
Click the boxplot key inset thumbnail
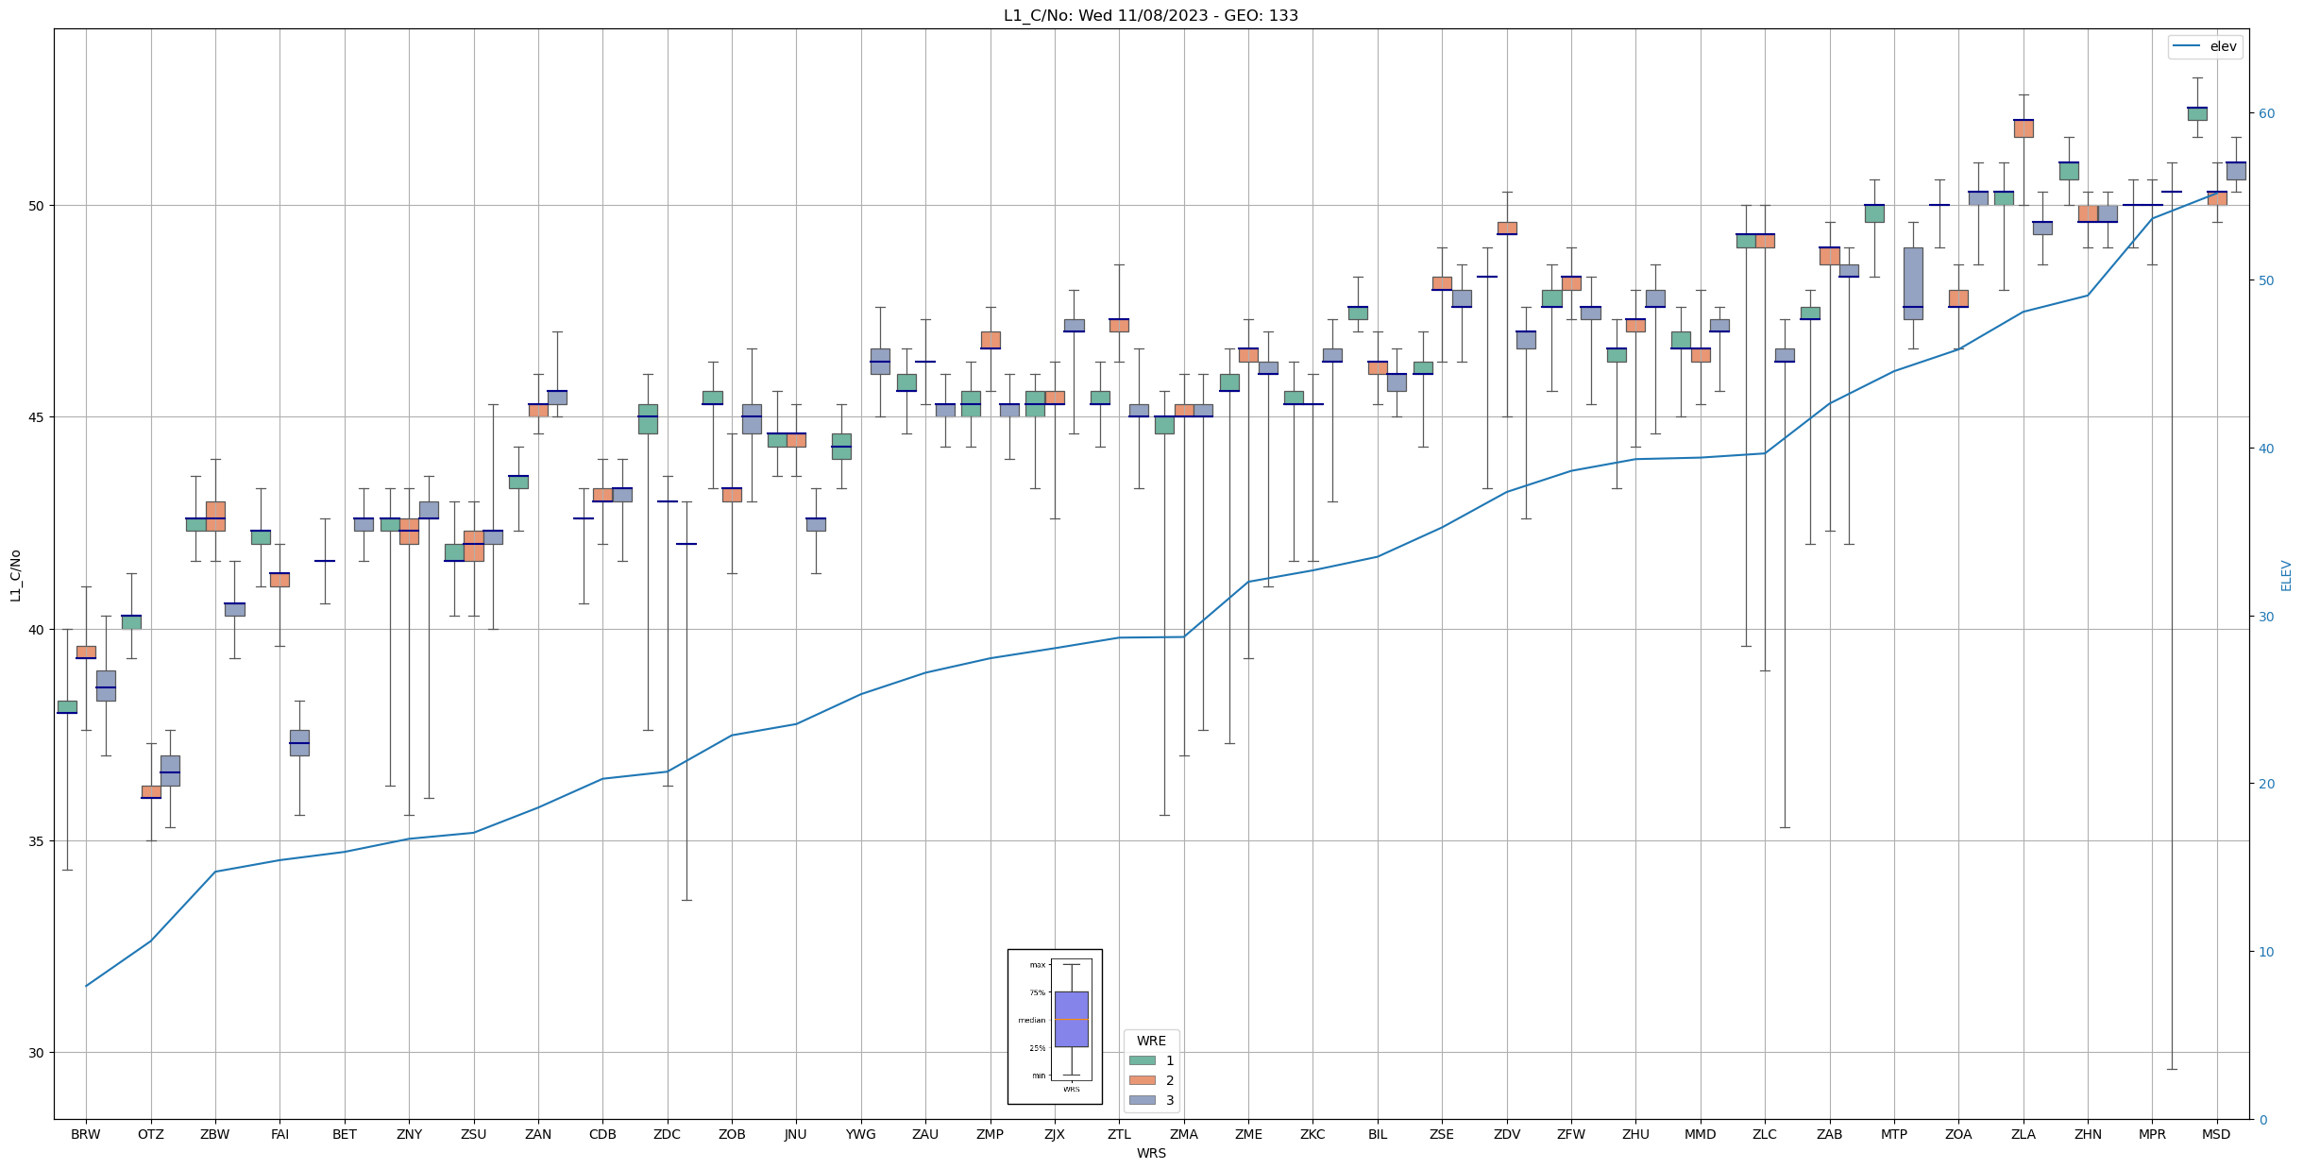1055,1026
